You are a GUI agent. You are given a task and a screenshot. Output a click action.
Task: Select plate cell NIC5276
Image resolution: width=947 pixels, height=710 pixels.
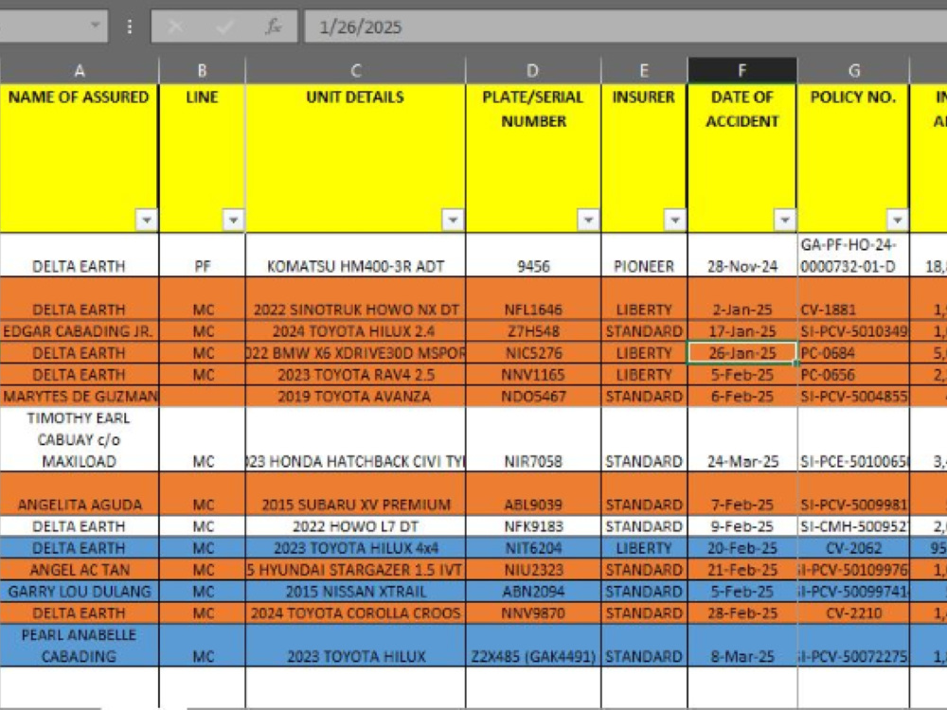[x=532, y=352]
